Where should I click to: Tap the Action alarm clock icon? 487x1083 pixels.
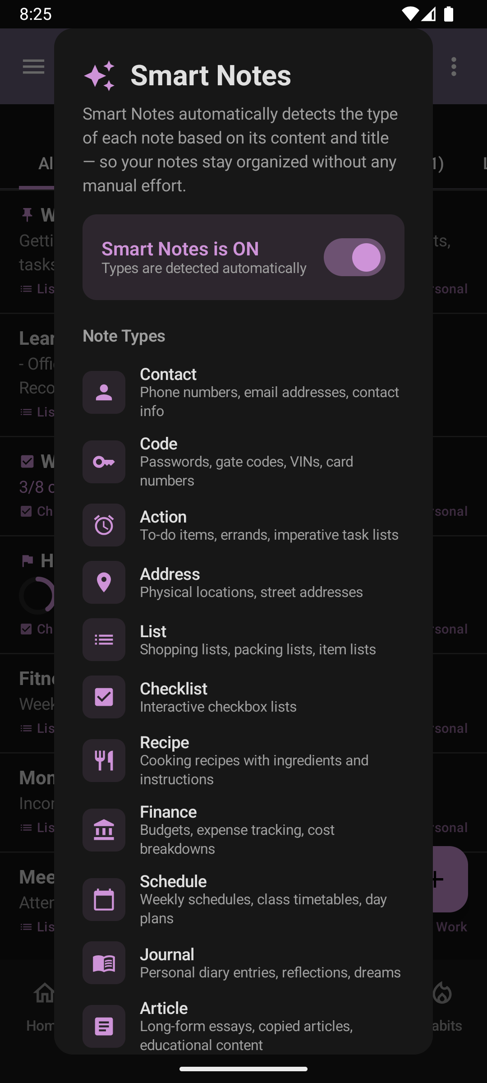click(104, 525)
